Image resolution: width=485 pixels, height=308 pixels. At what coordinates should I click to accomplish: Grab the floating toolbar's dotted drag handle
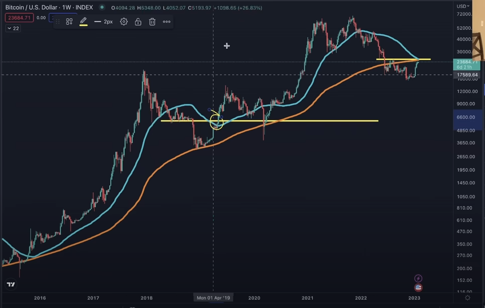(58, 22)
